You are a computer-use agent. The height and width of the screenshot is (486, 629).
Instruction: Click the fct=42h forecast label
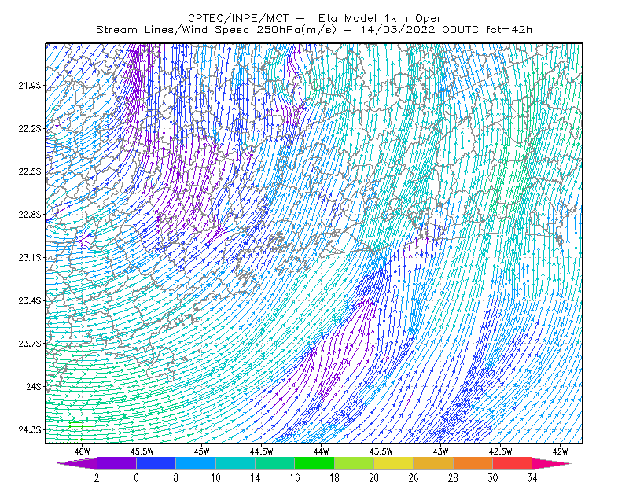point(509,30)
